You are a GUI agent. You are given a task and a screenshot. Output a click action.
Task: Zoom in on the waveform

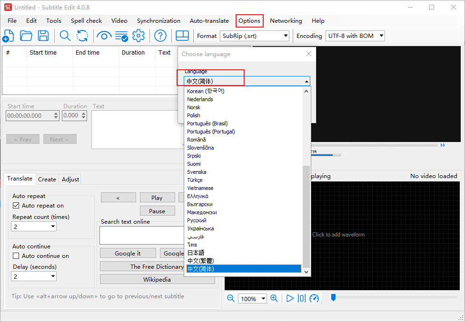coord(274,298)
